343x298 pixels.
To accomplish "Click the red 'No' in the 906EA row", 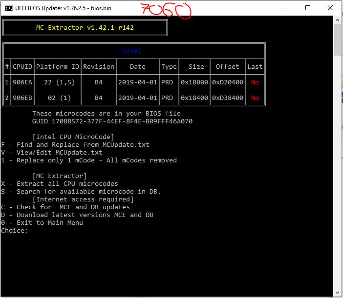I will (x=255, y=82).
